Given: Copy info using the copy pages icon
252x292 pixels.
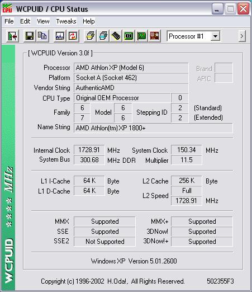Looking at the screenshot, I should tap(42, 36).
